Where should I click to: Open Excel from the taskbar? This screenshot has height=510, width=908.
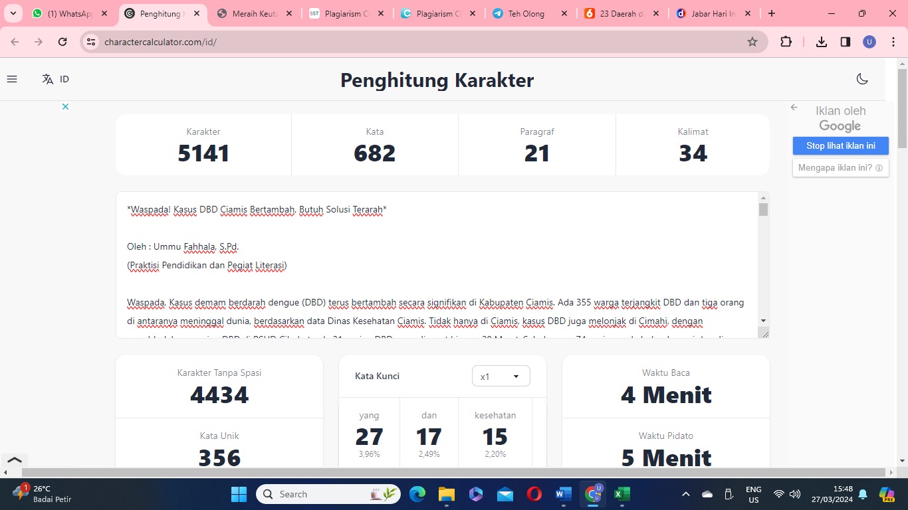(622, 494)
